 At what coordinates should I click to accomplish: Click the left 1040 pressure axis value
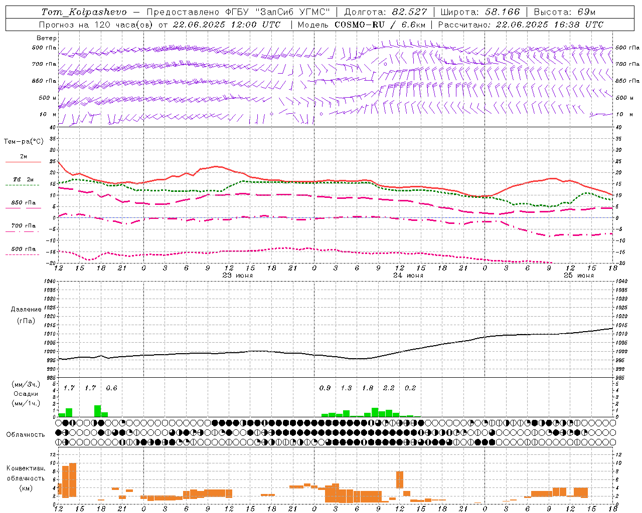pyautogui.click(x=50, y=282)
